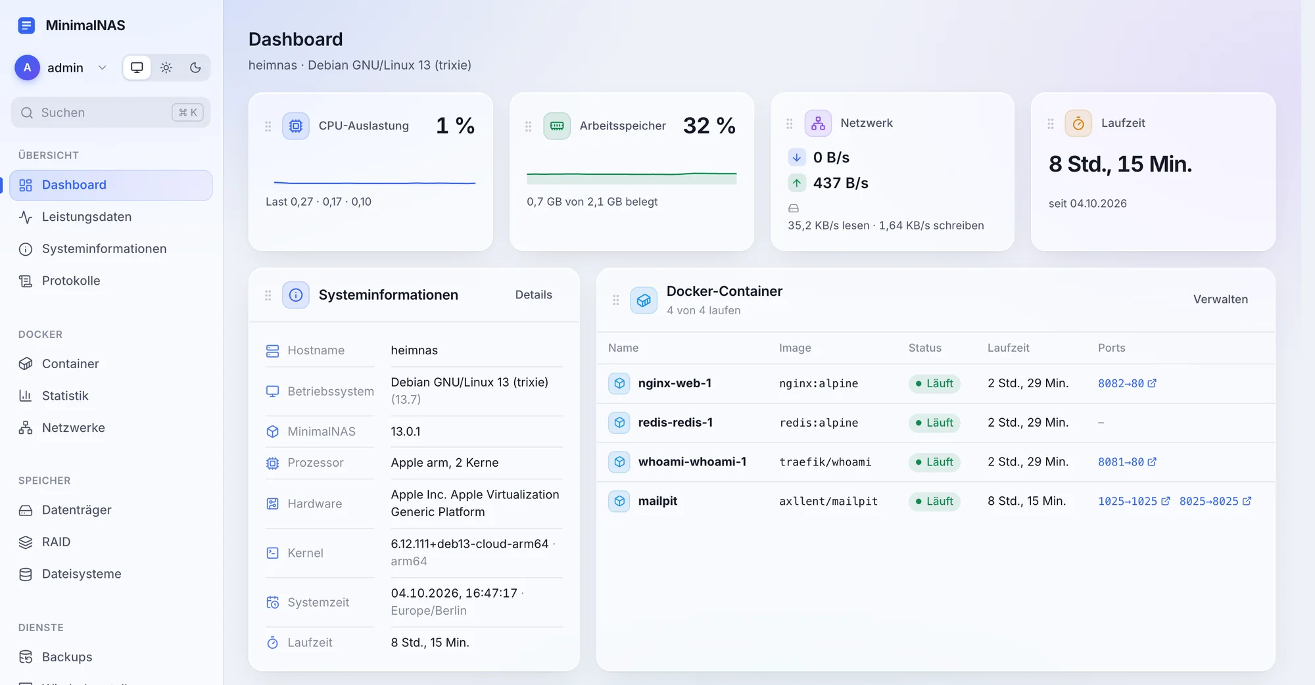The height and width of the screenshot is (685, 1315).
Task: Open Netzwerke in the sidebar
Action: click(x=110, y=428)
